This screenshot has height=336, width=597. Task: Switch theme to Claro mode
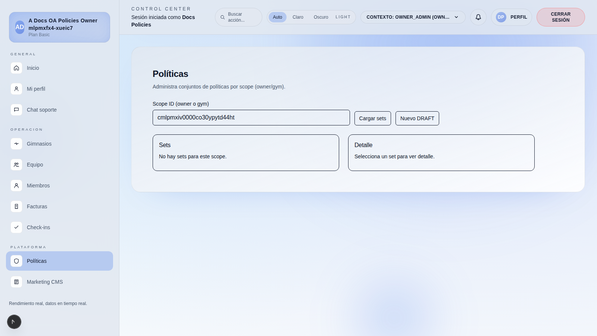(298, 17)
